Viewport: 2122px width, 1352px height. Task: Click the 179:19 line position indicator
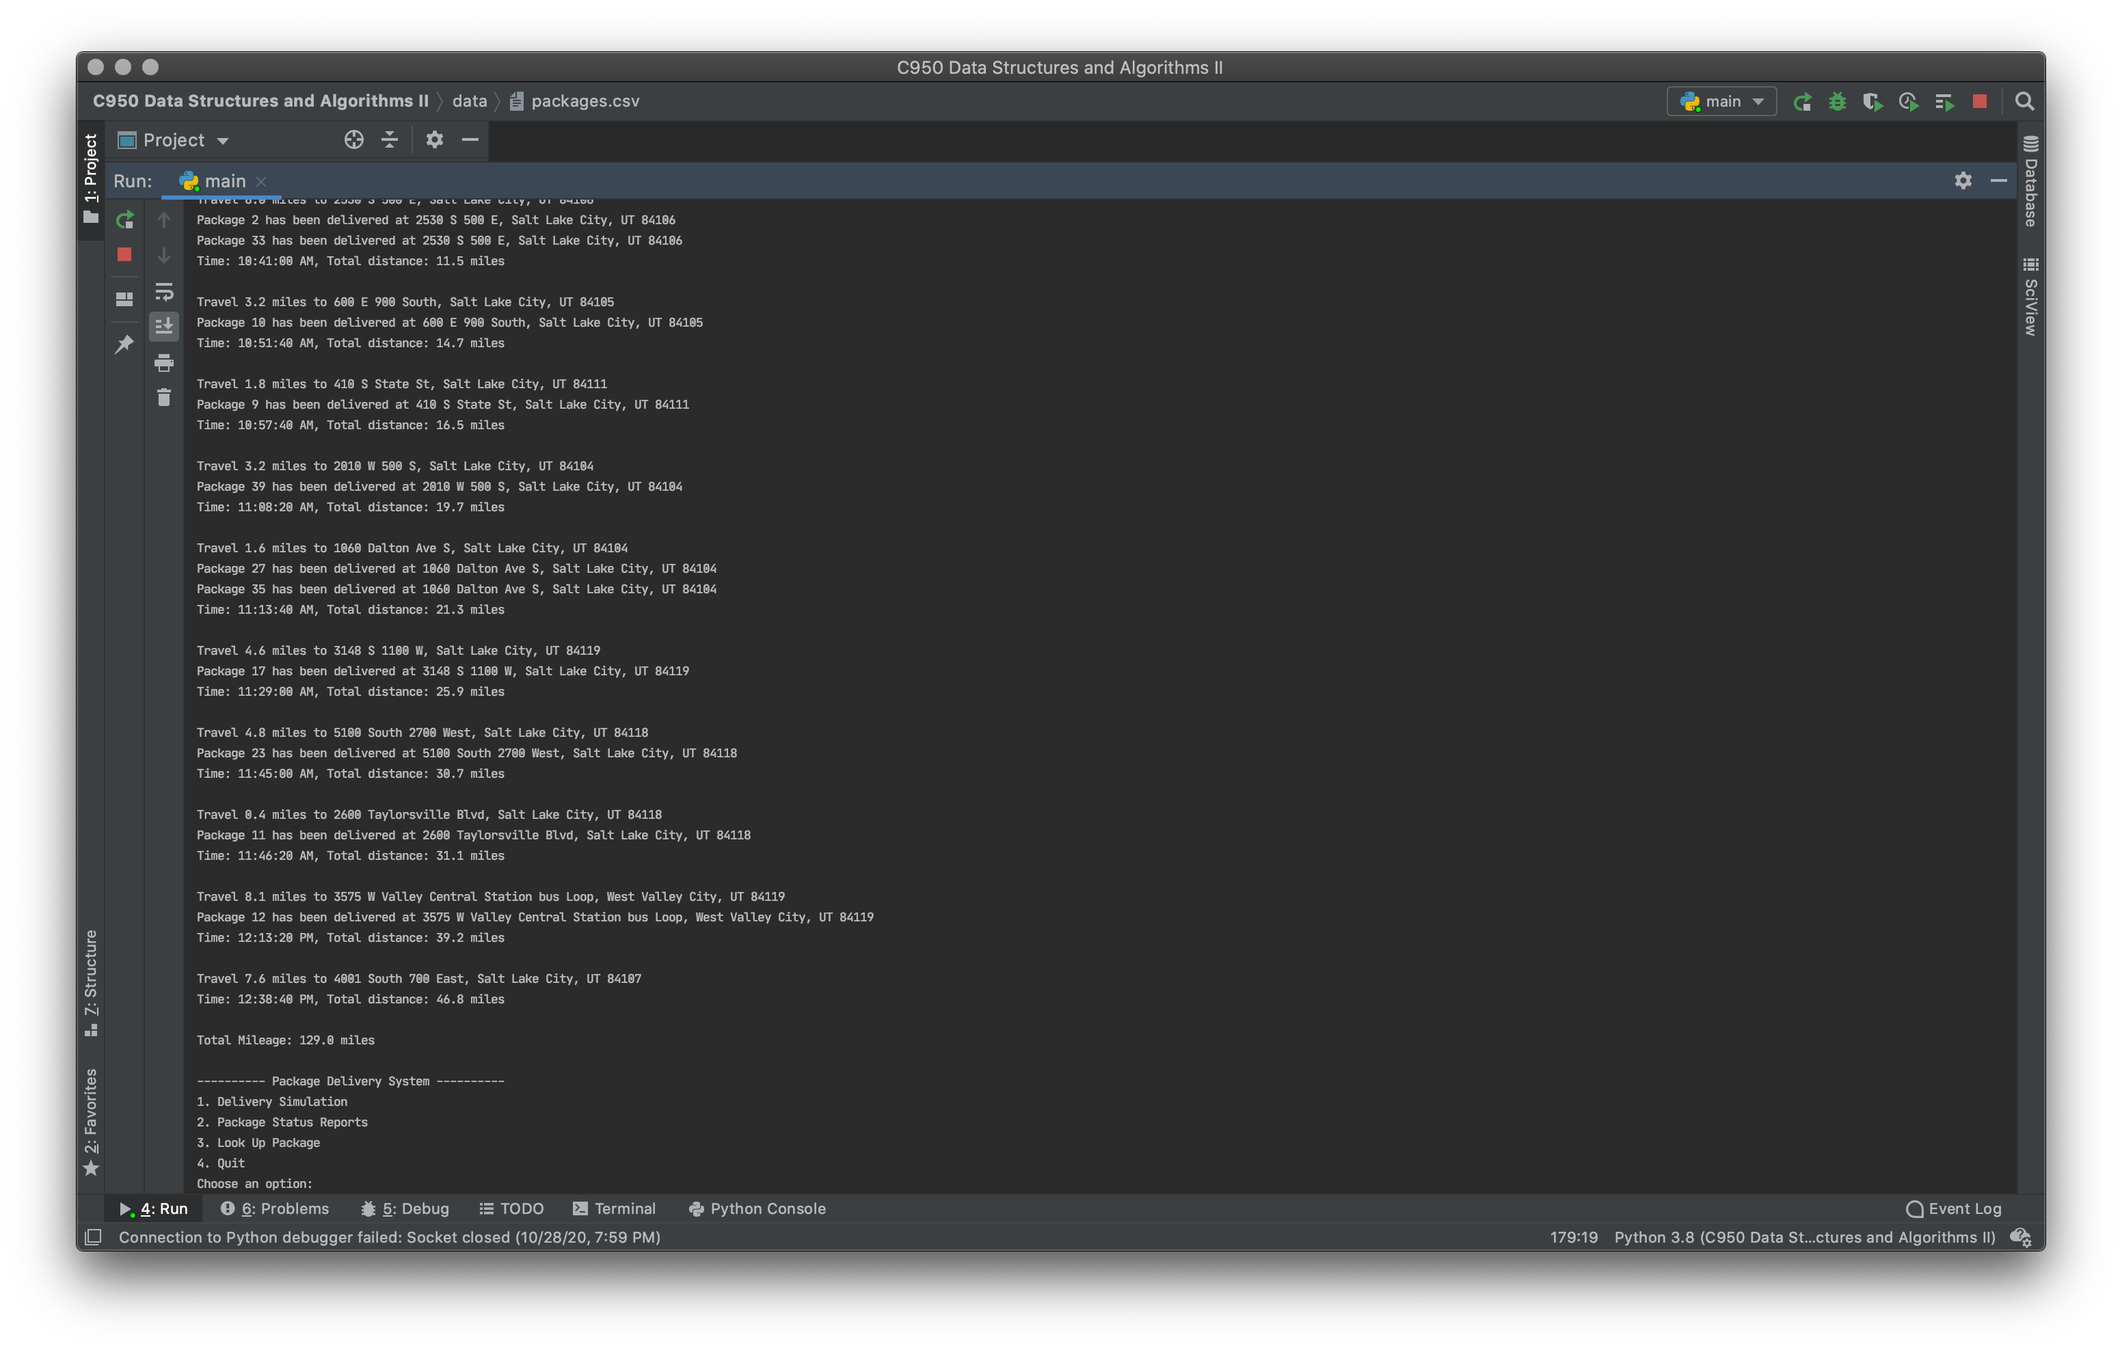coord(1573,1236)
